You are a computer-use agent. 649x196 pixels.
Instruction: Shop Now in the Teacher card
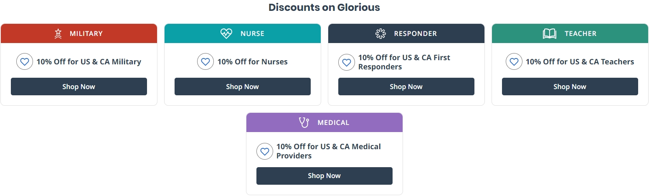point(570,87)
